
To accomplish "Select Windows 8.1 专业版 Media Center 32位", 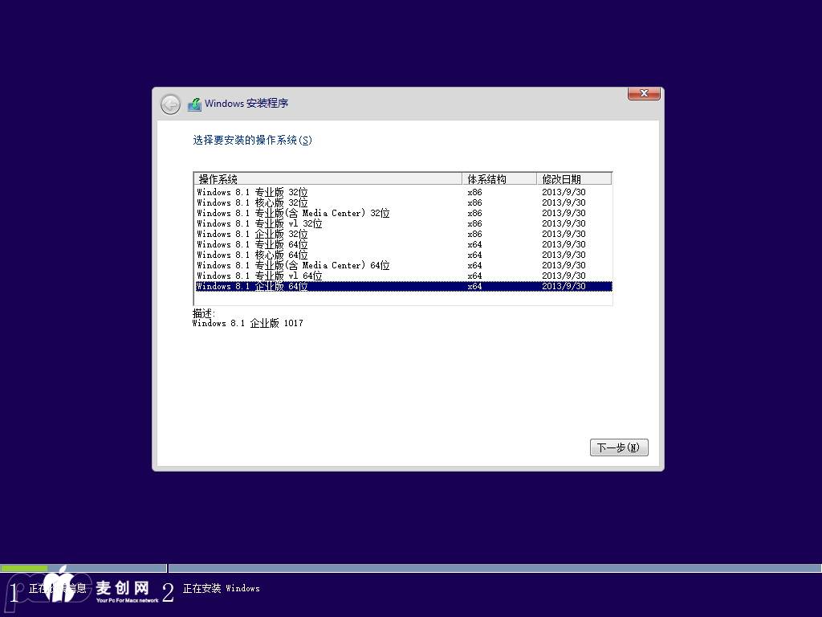I will coord(293,214).
